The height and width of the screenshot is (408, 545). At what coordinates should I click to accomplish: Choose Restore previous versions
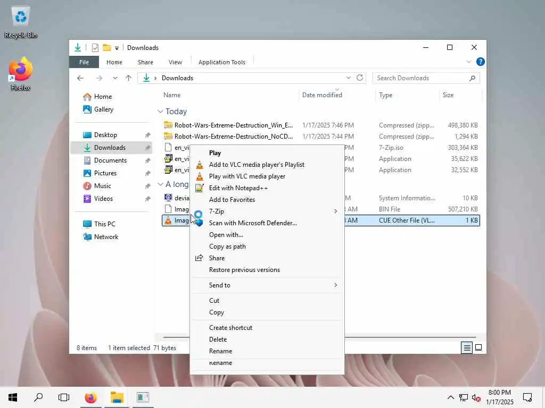267,270
